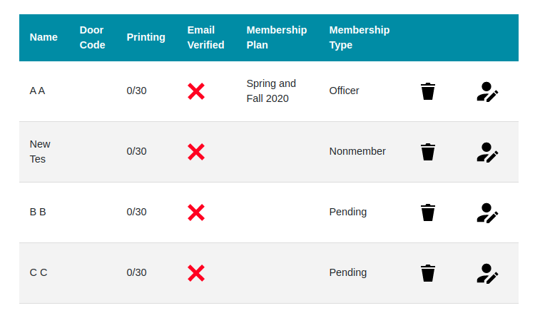Select the red X in B B row

196,212
